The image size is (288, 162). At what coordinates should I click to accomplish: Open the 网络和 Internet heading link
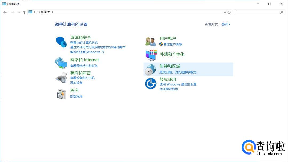tap(85, 60)
